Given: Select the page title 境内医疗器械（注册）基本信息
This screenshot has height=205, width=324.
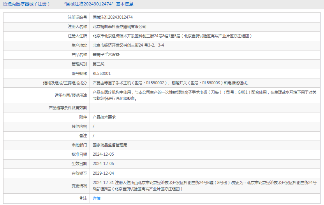Looking at the screenshot, I should pyautogui.click(x=70, y=4).
